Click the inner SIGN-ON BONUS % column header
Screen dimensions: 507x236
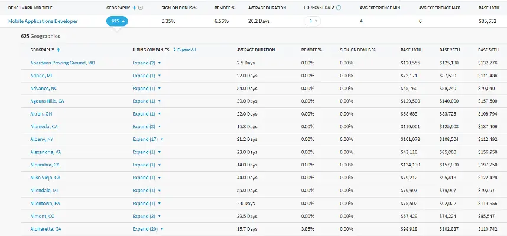click(x=357, y=50)
